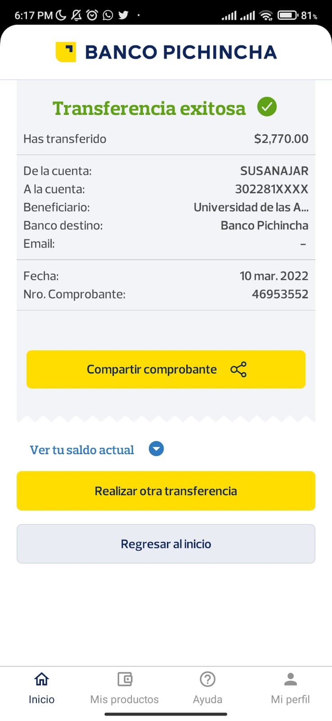Tap the Banco Pichincha yellow logo icon
The image size is (332, 721).
point(66,52)
